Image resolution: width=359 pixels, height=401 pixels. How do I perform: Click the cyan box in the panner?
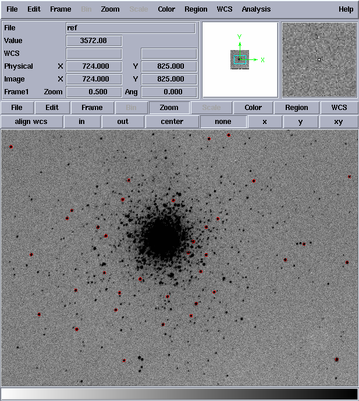240,59
